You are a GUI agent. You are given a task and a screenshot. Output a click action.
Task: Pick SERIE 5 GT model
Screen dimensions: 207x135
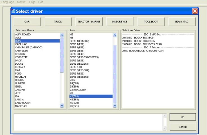[x=91, y=67]
